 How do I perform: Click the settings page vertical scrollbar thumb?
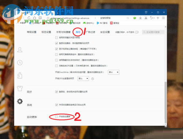pyautogui.click(x=165, y=102)
